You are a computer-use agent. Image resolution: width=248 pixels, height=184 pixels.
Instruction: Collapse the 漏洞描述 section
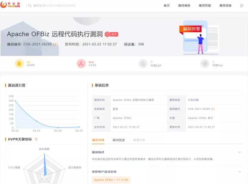(x=239, y=152)
